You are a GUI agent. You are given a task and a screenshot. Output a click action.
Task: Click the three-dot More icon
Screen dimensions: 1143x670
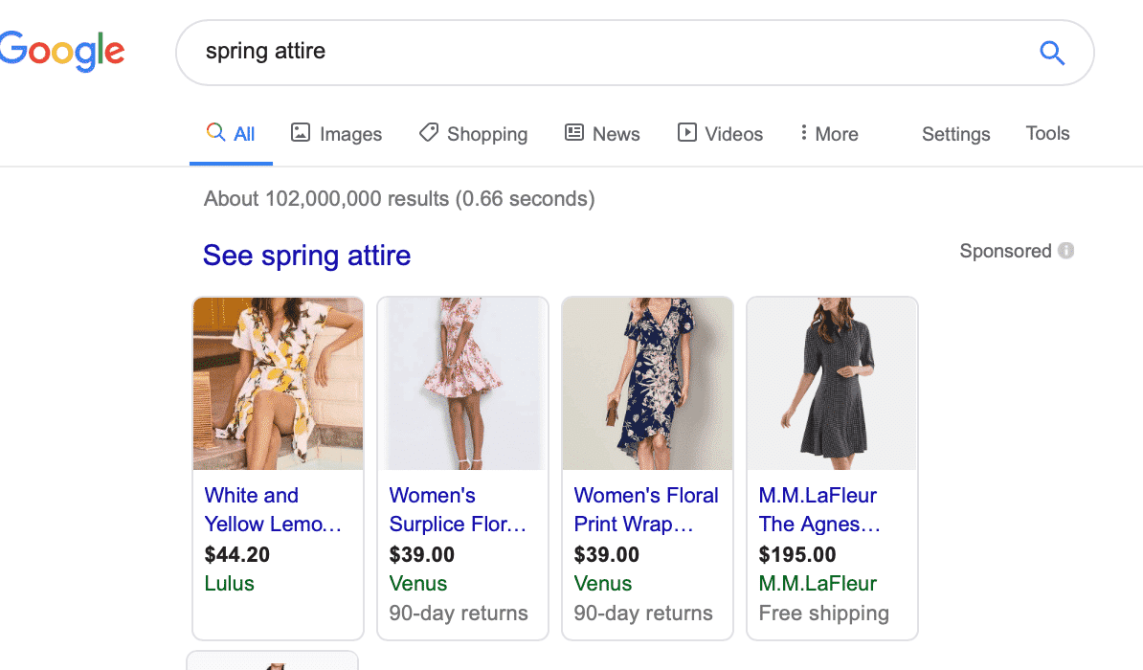coord(803,133)
